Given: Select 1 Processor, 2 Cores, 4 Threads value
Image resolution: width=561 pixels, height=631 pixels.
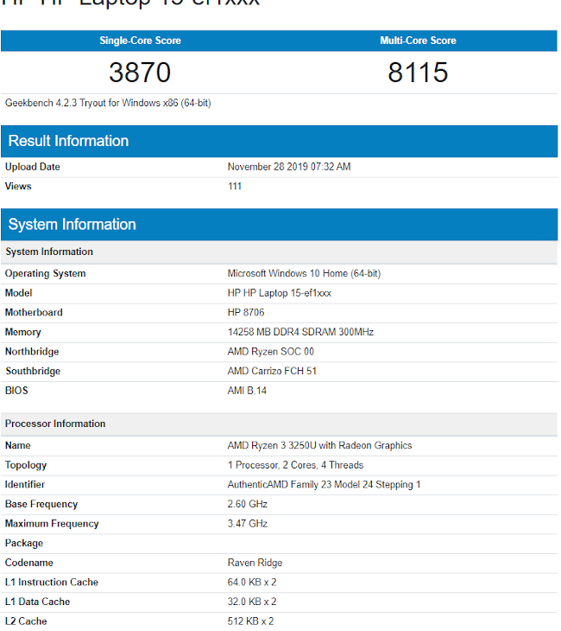Looking at the screenshot, I should (x=295, y=465).
